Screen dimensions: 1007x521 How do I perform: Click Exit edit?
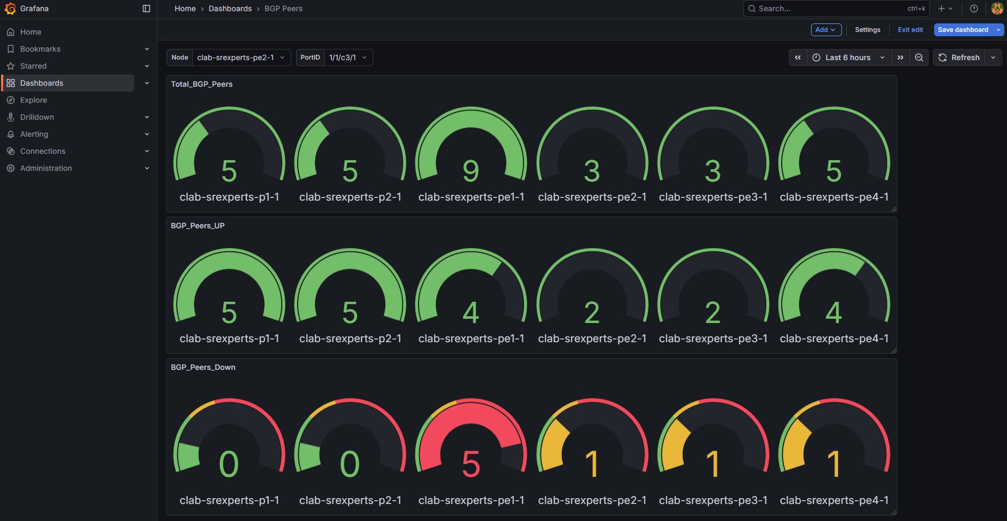910,30
